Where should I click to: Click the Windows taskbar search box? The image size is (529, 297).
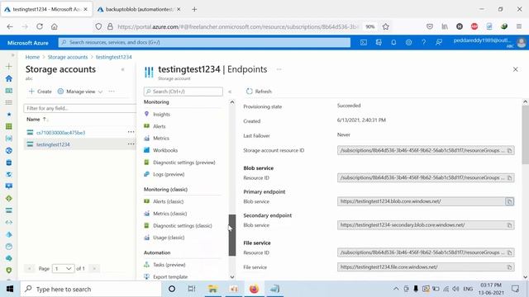click(91, 289)
